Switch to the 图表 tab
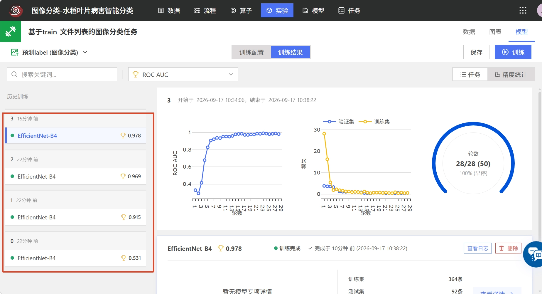Screen dimensions: 542x294 point(495,32)
